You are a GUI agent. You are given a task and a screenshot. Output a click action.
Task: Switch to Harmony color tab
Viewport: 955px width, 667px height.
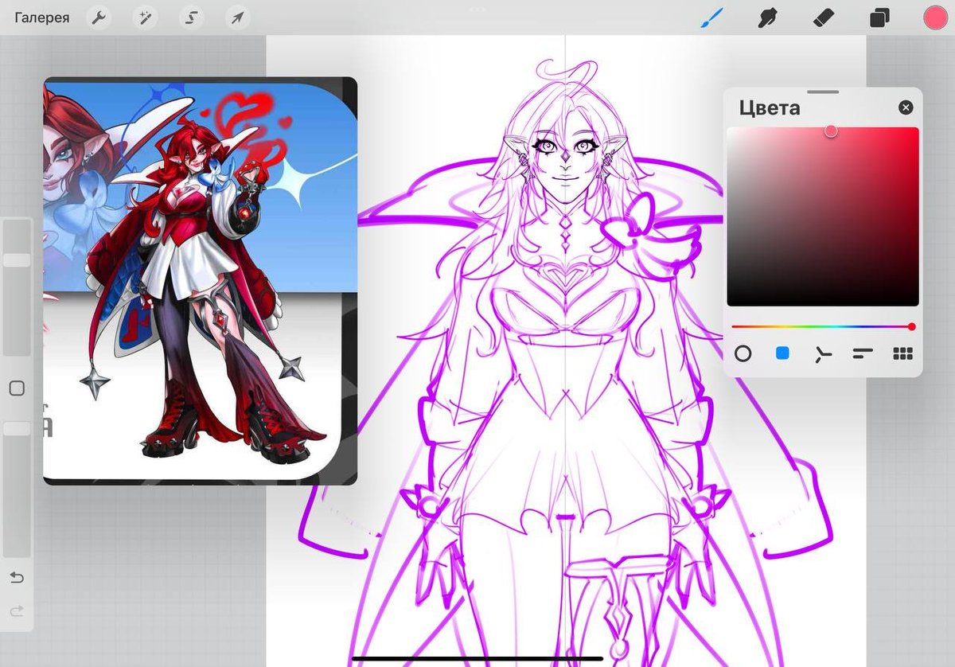[x=823, y=353]
